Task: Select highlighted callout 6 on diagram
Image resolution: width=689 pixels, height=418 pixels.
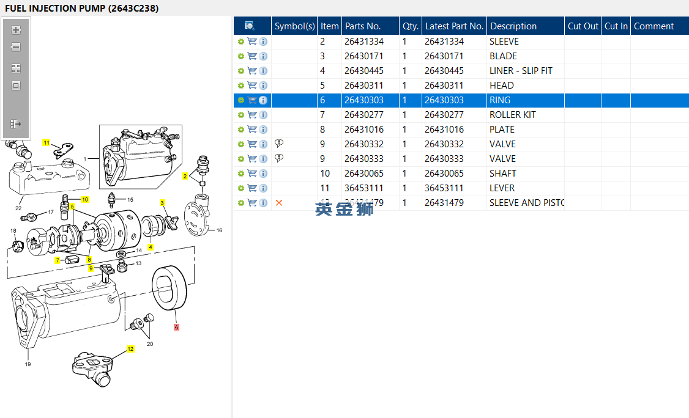Action: click(176, 327)
